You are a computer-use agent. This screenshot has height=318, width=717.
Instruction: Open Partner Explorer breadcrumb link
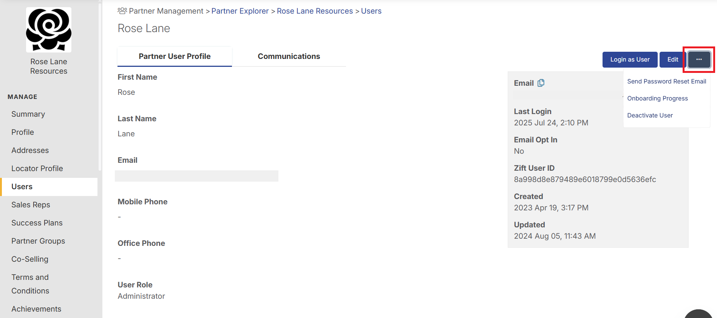click(240, 11)
